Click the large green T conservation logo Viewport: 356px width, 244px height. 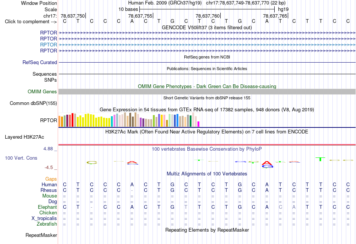(320, 159)
